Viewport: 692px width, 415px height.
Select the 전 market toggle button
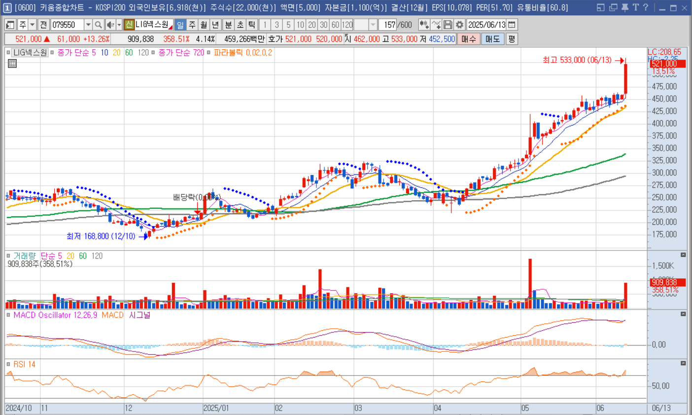(x=43, y=25)
